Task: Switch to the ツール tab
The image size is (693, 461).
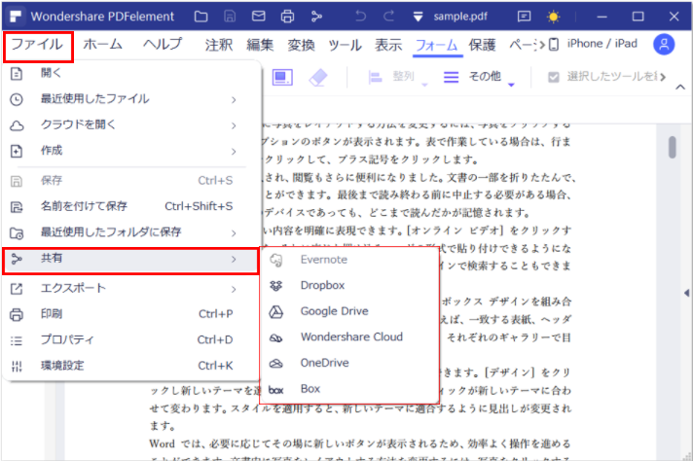Action: click(x=345, y=45)
